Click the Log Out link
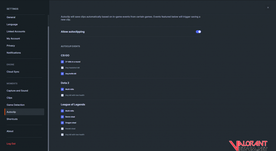The image size is (276, 151). click(11, 144)
